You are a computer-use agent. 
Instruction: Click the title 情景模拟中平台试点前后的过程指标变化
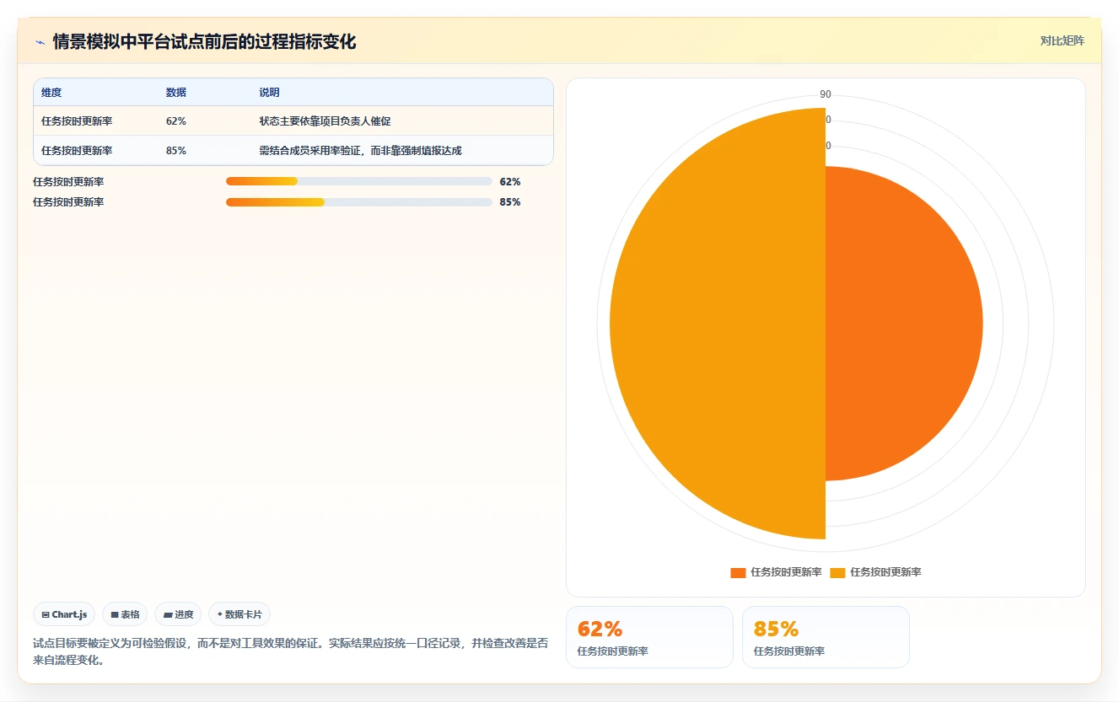(x=204, y=42)
